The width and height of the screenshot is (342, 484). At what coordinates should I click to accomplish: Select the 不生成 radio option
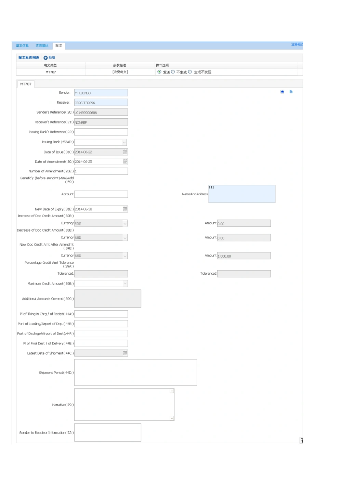point(173,72)
